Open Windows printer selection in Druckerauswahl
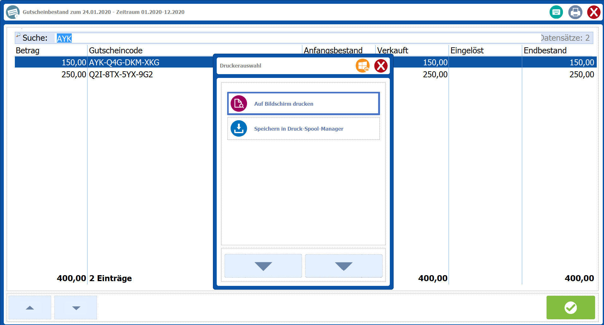 362,66
